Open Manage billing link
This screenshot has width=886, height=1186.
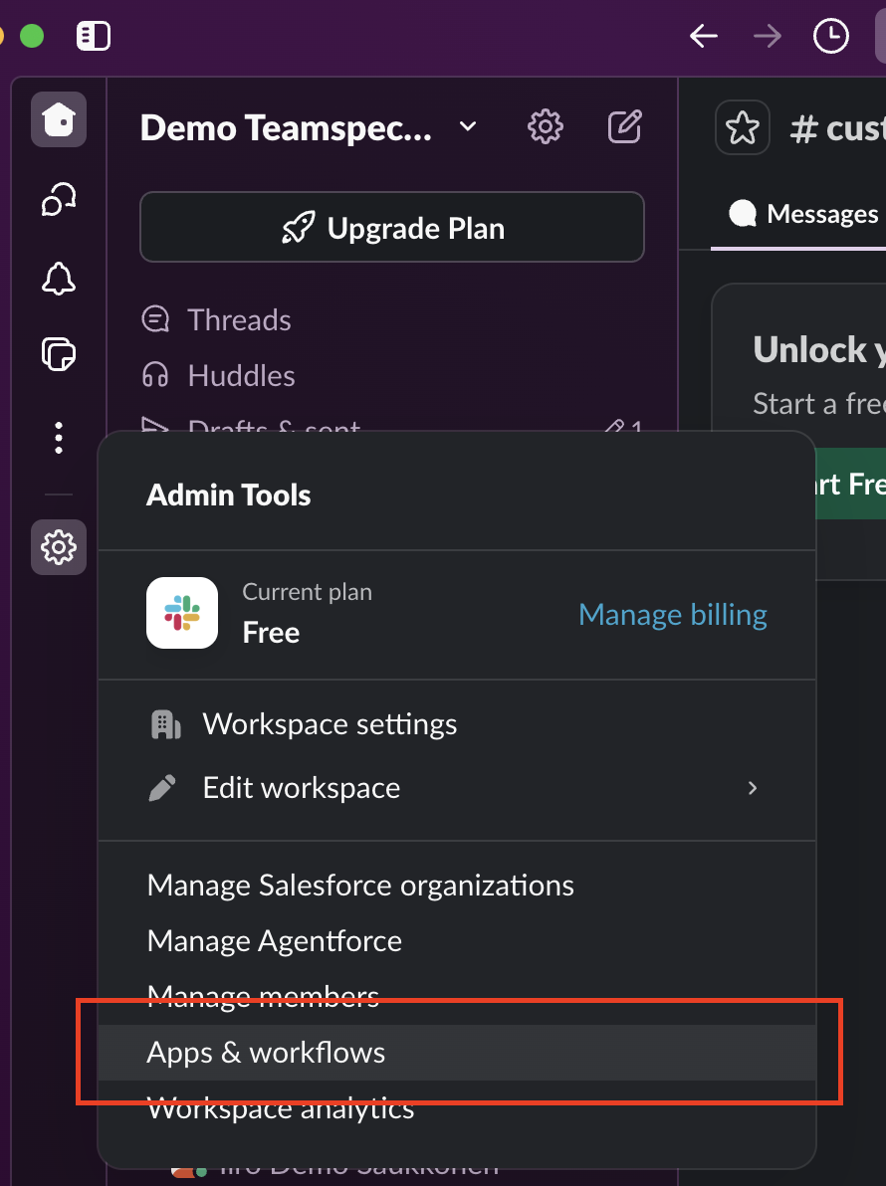click(x=672, y=615)
